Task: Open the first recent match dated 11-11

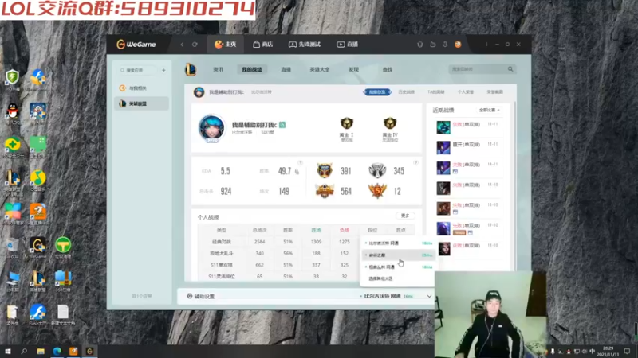Action: pyautogui.click(x=468, y=127)
